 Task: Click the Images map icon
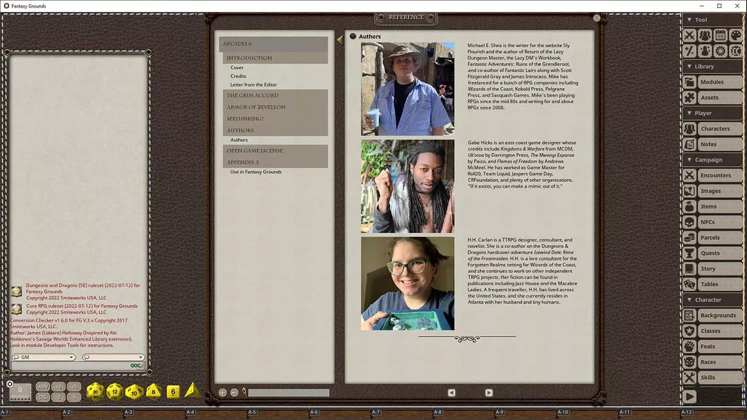click(690, 191)
